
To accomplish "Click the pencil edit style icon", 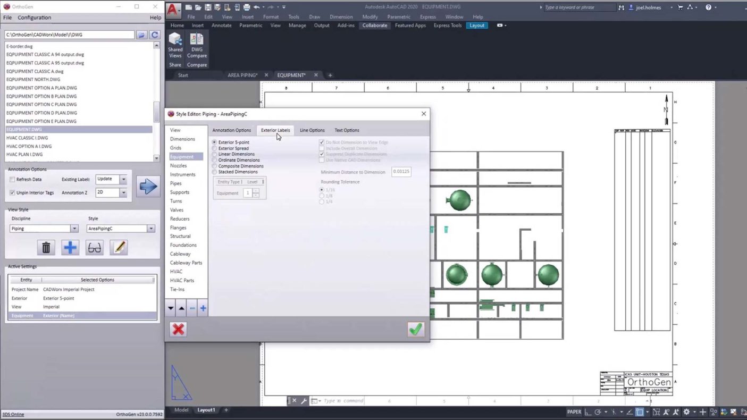I will coord(119,247).
